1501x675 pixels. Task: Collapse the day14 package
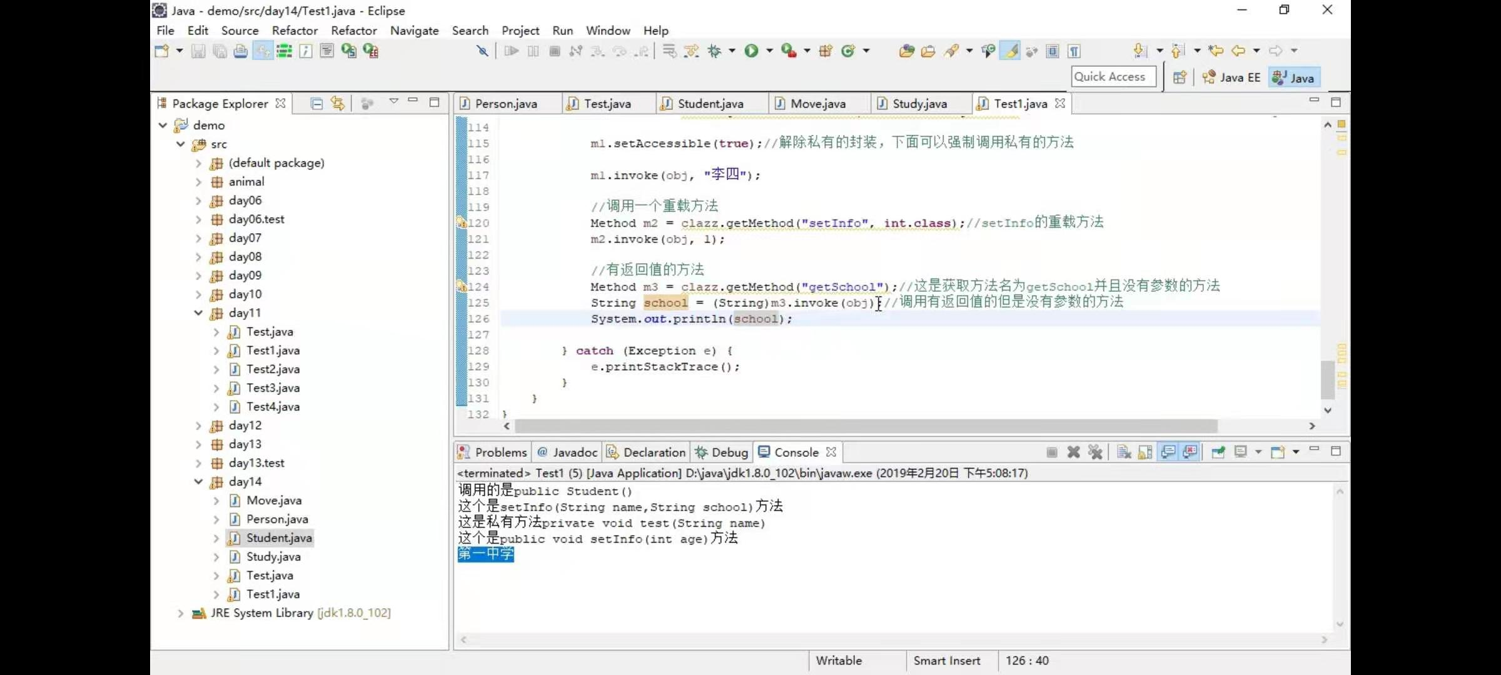tap(198, 482)
